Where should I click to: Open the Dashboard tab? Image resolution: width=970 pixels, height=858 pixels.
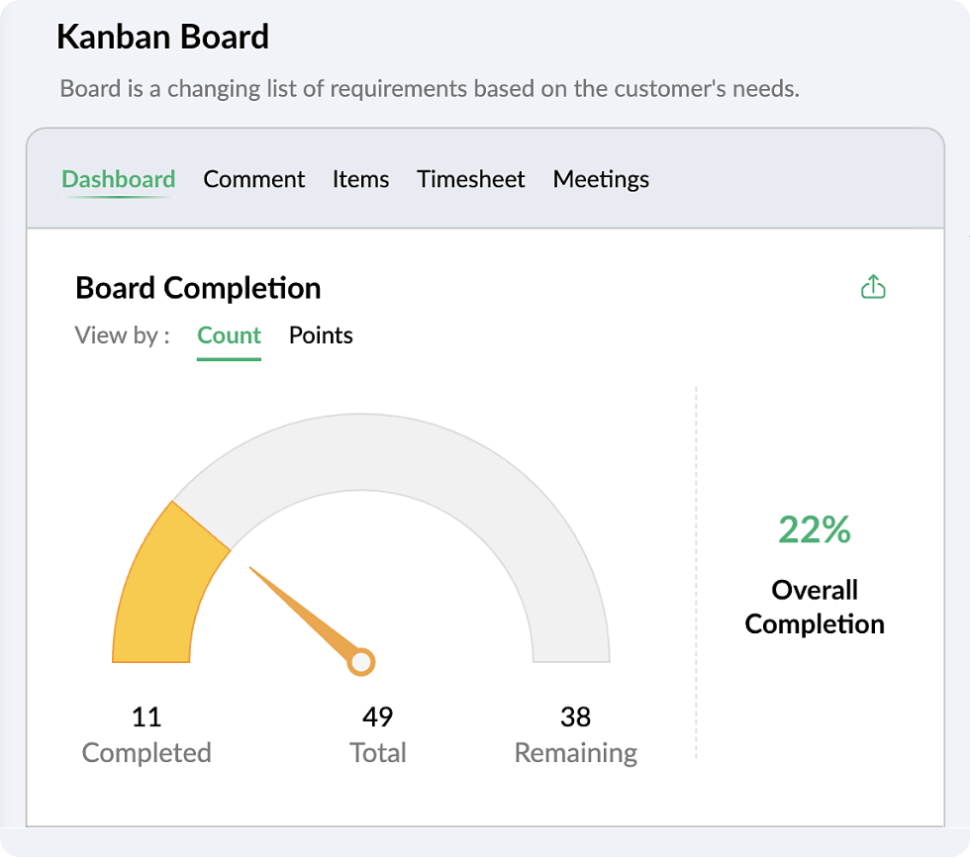point(119,179)
